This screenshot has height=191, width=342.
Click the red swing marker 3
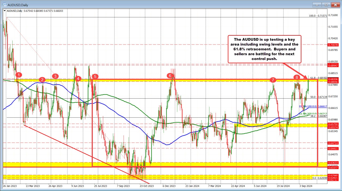click(55, 76)
